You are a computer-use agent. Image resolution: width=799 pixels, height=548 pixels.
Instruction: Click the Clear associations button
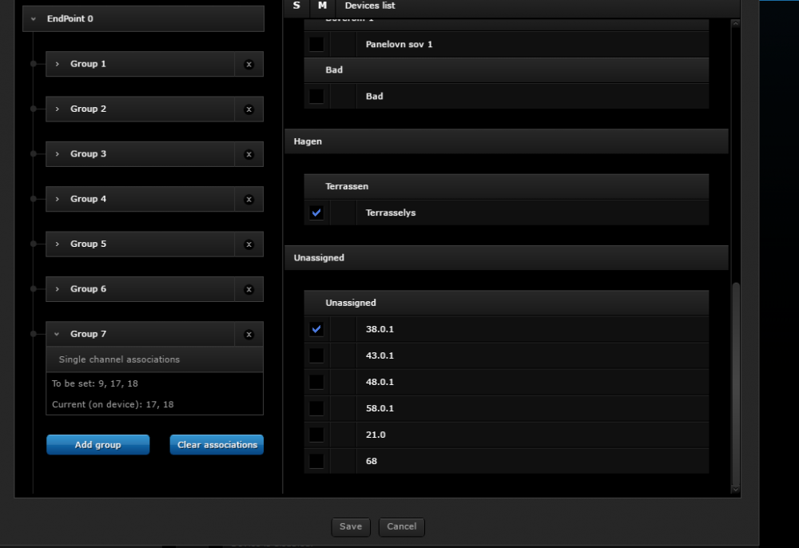(217, 445)
